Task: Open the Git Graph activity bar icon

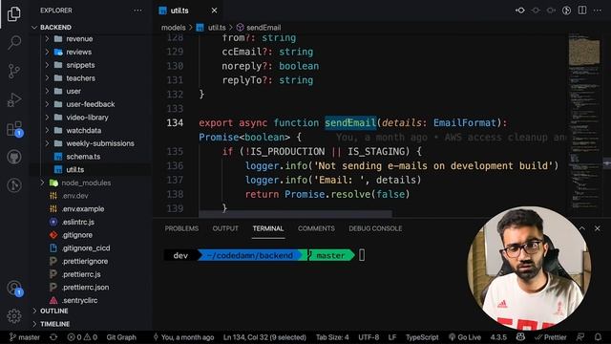Action: coord(14,185)
